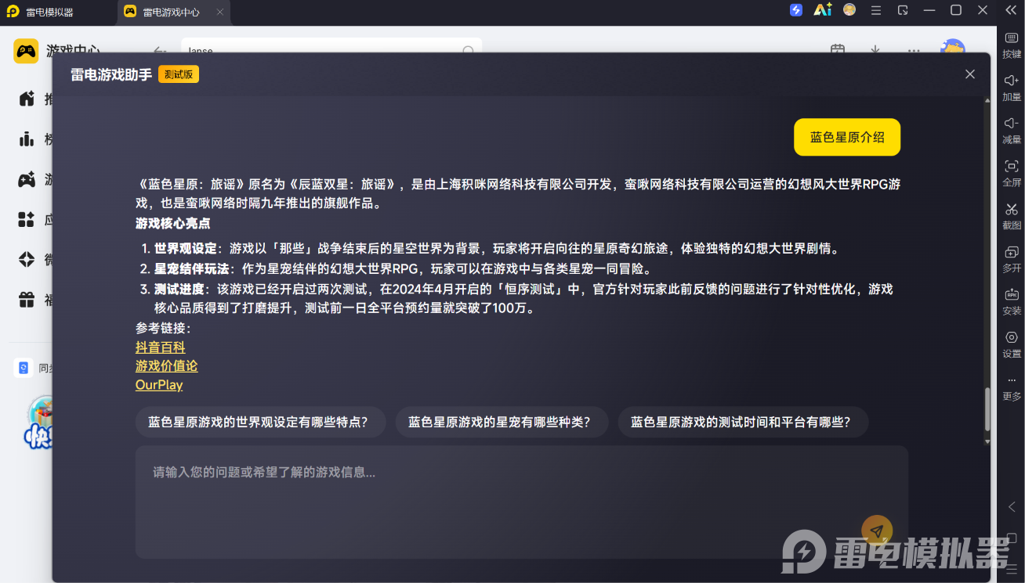Open the 多开 multi-instance tool
This screenshot has width=1025, height=583.
point(1012,259)
